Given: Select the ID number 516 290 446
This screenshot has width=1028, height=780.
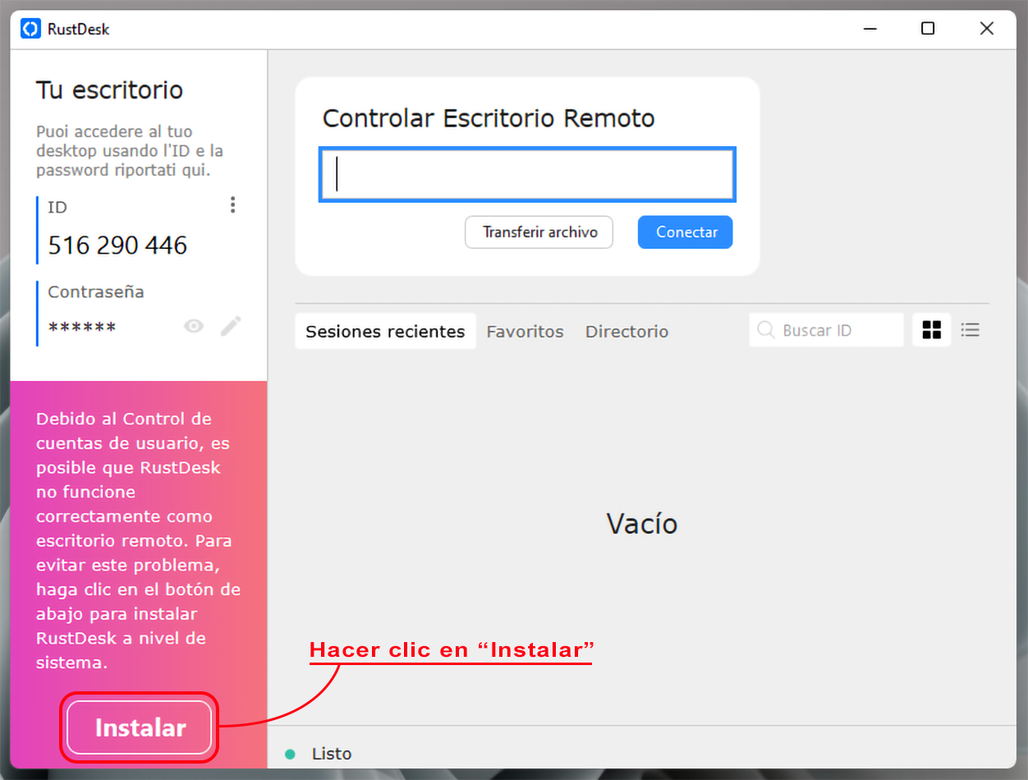Looking at the screenshot, I should (x=117, y=245).
